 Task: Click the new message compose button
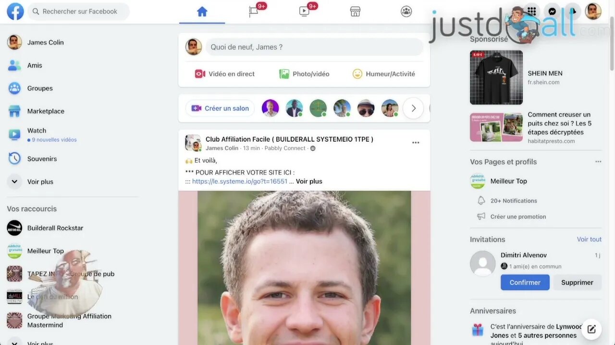click(x=591, y=329)
